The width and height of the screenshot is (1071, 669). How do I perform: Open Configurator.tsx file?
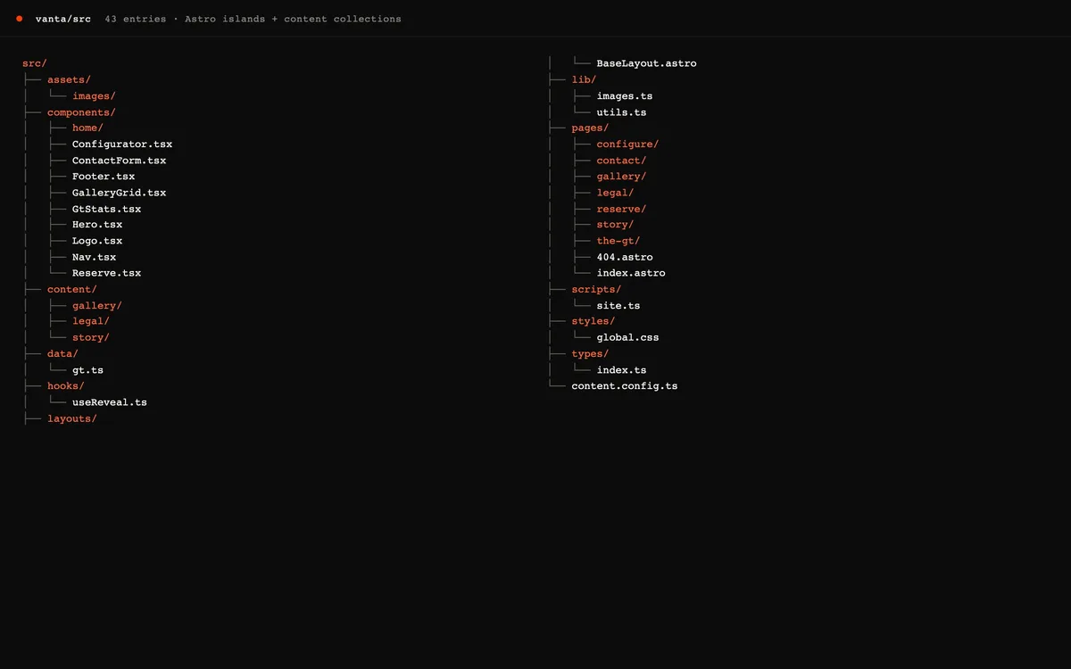tap(122, 144)
